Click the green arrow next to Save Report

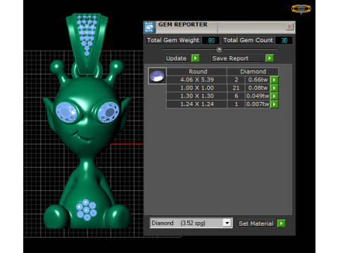[270, 58]
